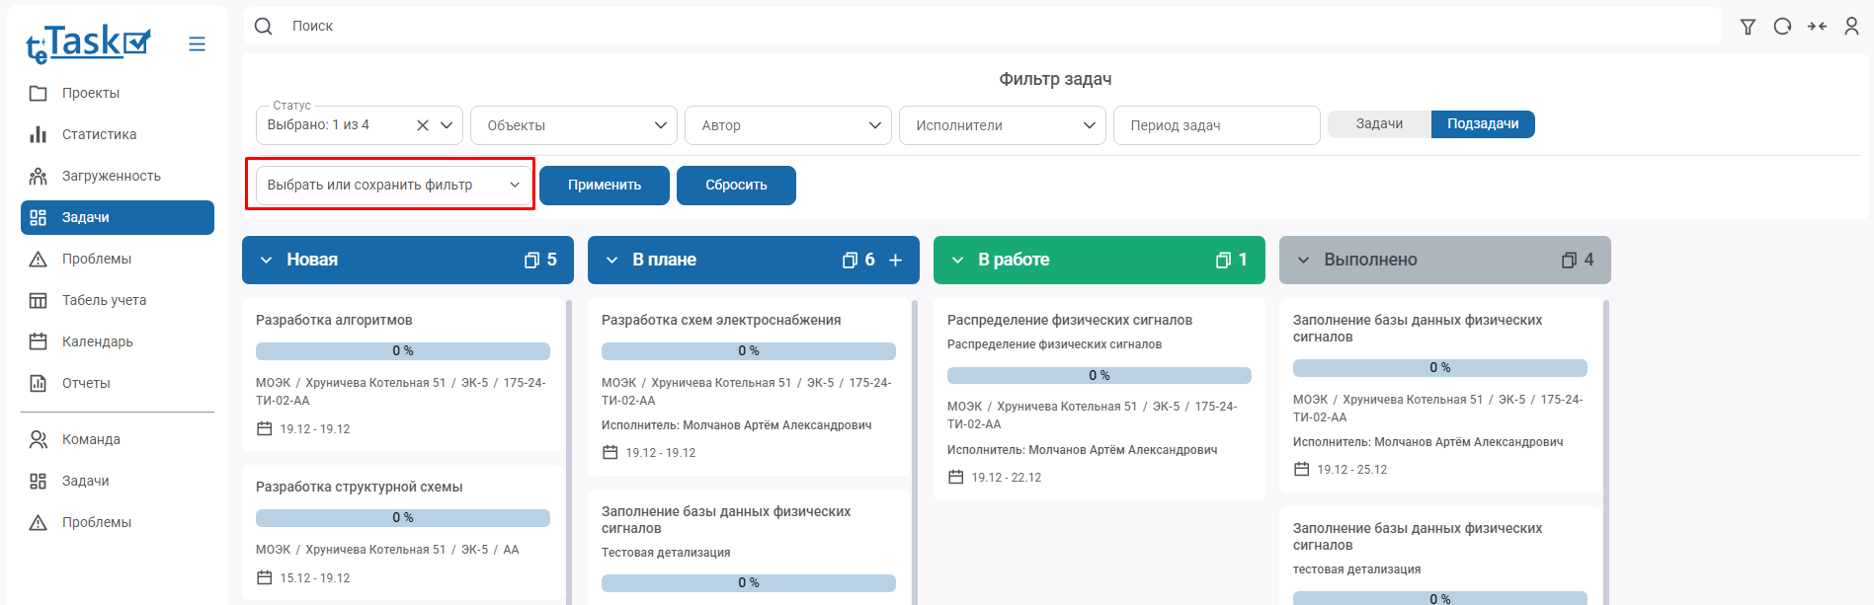Click the plus icon in В плане column
This screenshot has height=605, width=1874.
pyautogui.click(x=895, y=261)
